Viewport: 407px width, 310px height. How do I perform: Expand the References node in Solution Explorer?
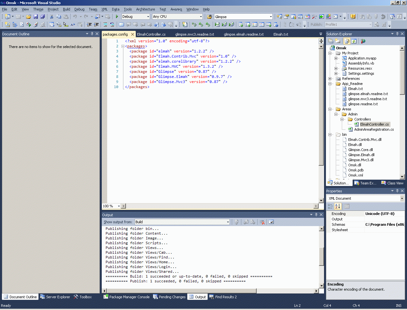[x=330, y=79]
